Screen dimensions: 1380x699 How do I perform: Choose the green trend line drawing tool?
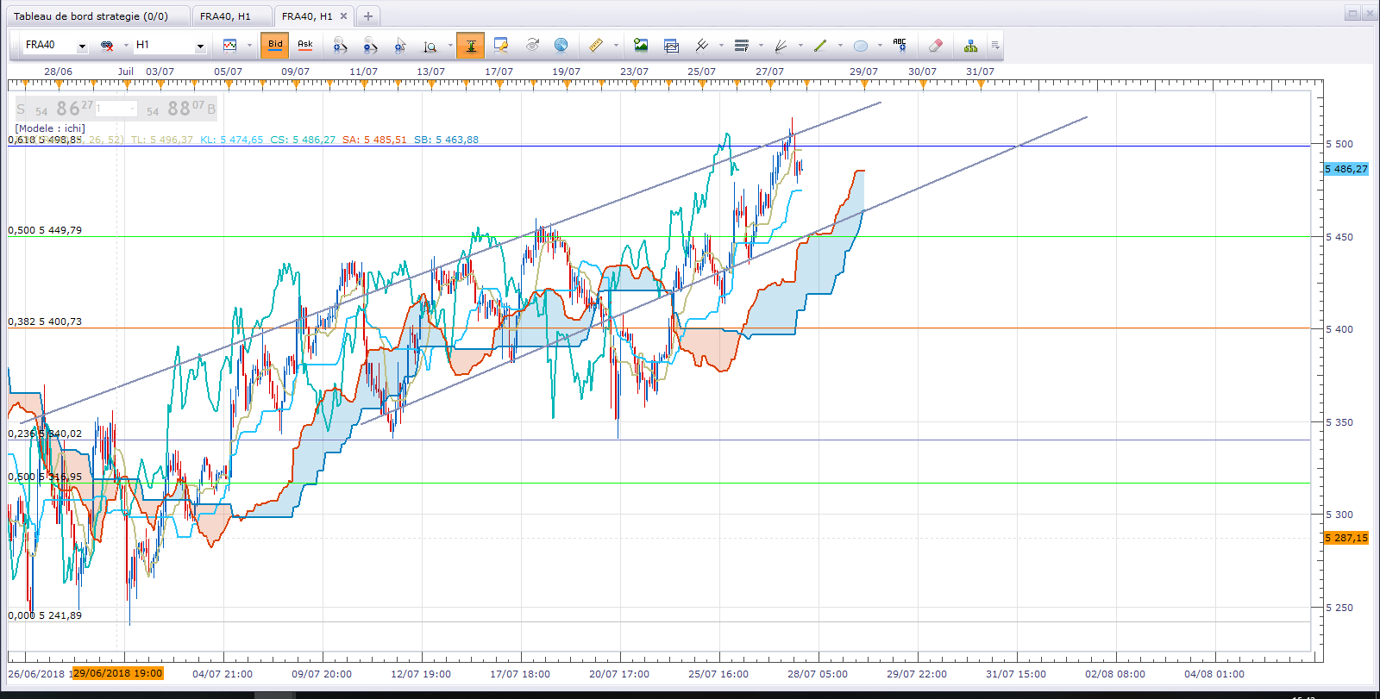point(820,45)
